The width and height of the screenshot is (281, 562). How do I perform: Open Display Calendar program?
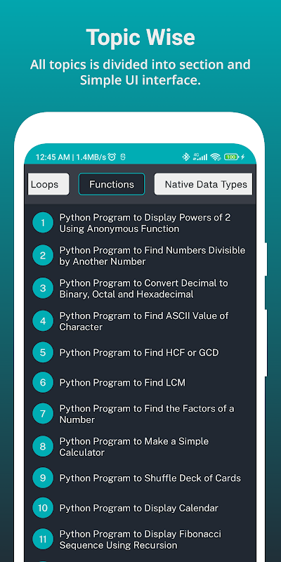(x=140, y=508)
